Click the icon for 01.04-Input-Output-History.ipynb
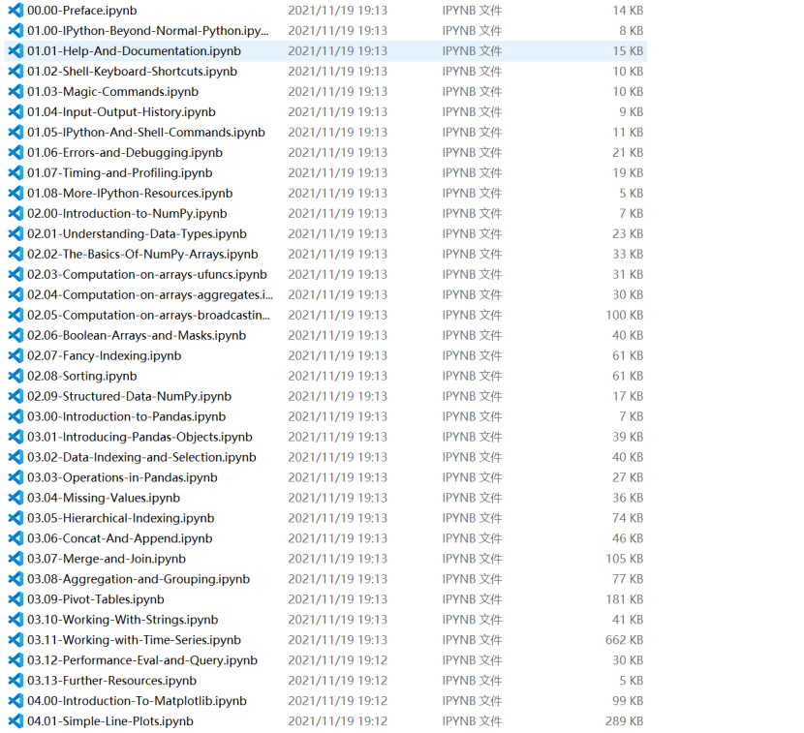Viewport: 804px width, 733px height. (15, 111)
